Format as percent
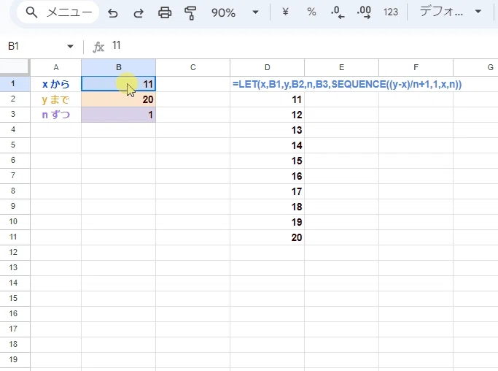The image size is (498, 371). tap(311, 12)
